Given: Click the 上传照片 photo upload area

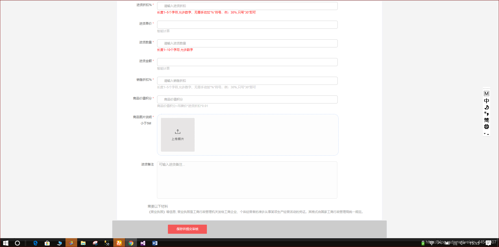Looking at the screenshot, I should tap(178, 135).
